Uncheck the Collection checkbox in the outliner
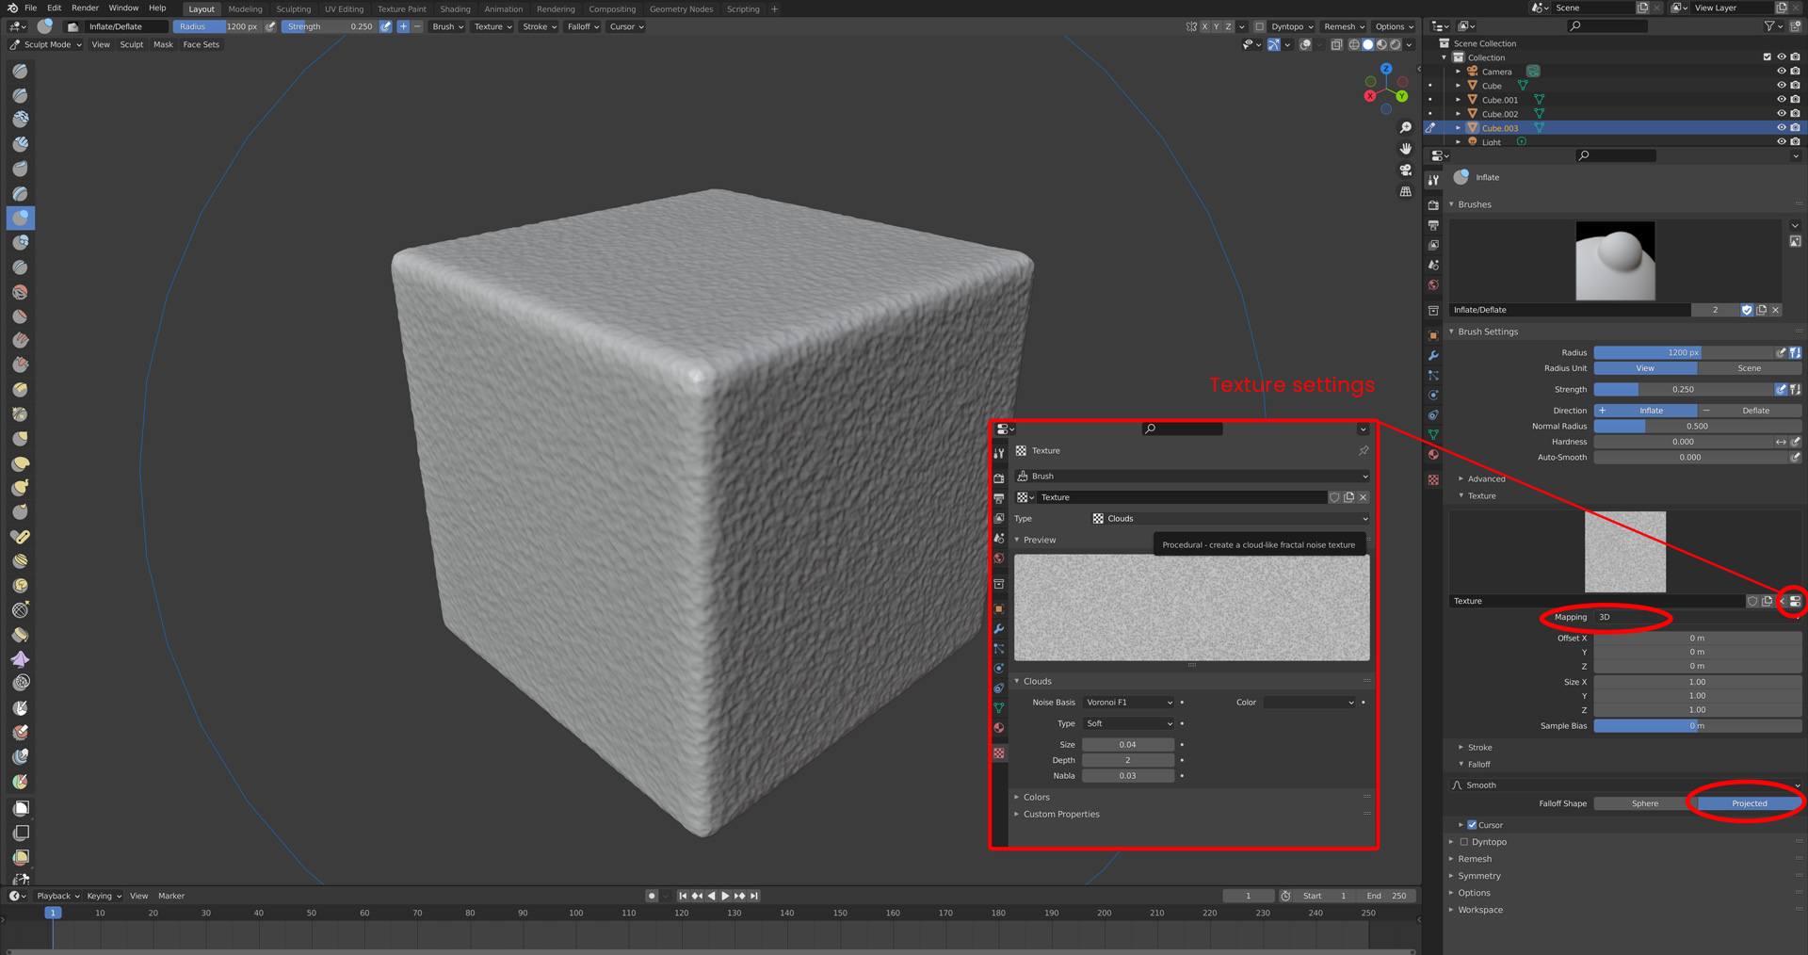Viewport: 1808px width, 955px height. click(1768, 57)
